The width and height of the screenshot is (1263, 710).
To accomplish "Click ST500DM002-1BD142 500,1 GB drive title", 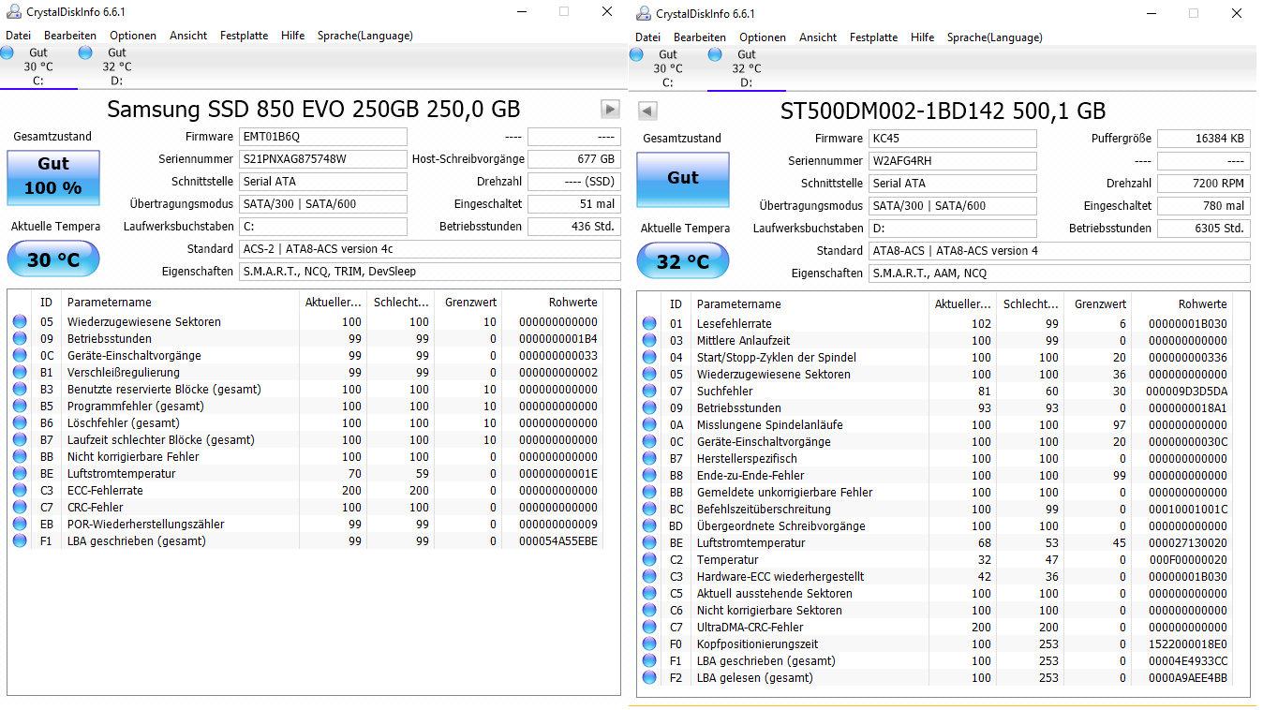I will point(943,111).
